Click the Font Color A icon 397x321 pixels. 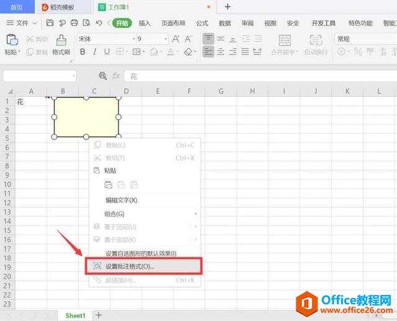click(171, 52)
